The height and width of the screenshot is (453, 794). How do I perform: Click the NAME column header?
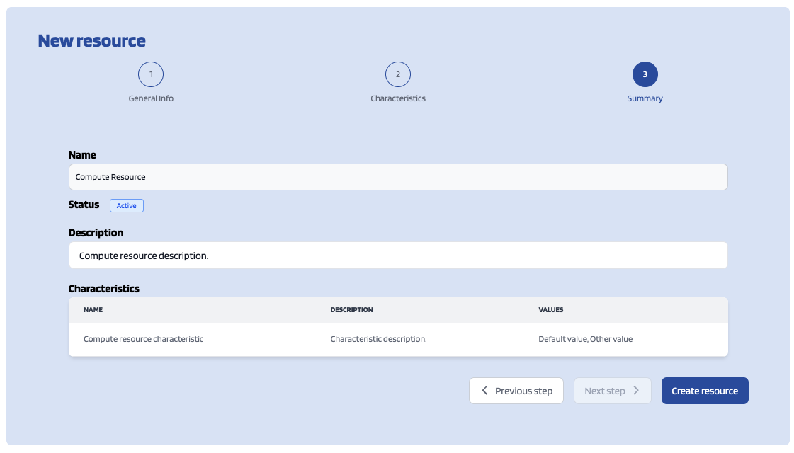[x=93, y=310]
